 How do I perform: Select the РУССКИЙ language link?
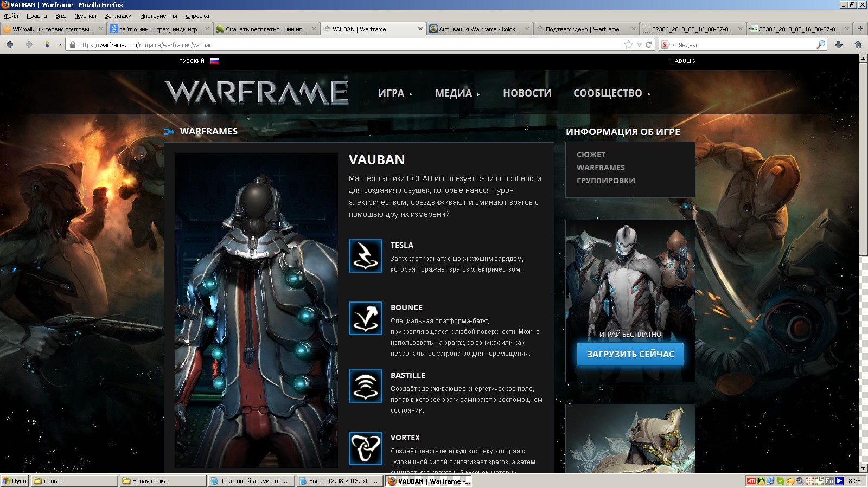[x=192, y=61]
